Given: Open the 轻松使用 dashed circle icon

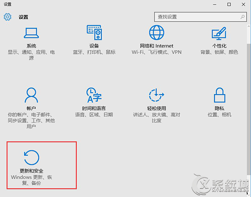Looking at the screenshot, I should (x=156, y=95).
